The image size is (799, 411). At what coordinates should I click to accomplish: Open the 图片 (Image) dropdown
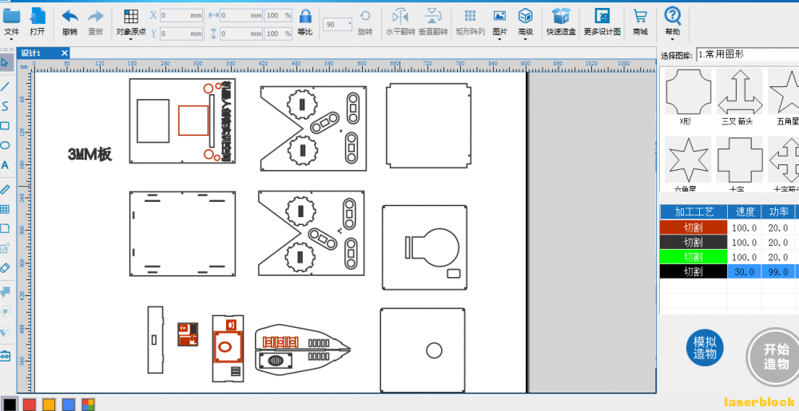point(500,23)
